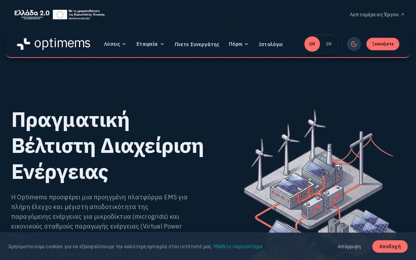Click the isometric microgrid illustration
416x260 pixels.
point(321,184)
